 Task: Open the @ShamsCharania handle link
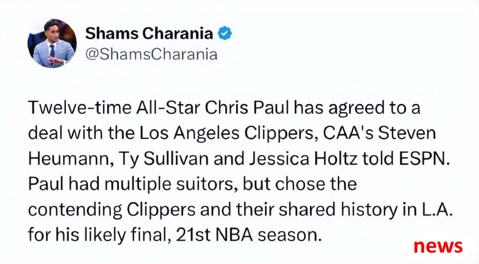click(x=152, y=54)
